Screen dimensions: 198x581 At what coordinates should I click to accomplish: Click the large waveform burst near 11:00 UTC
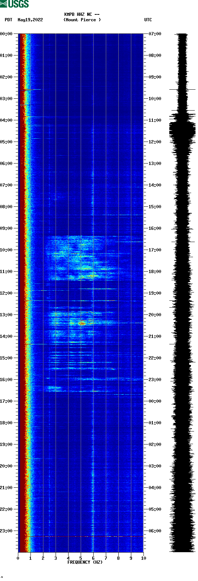pos(182,130)
